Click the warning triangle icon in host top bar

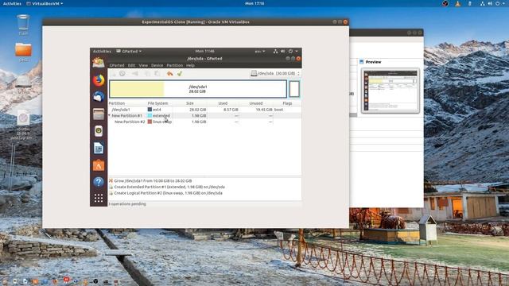(x=458, y=3)
